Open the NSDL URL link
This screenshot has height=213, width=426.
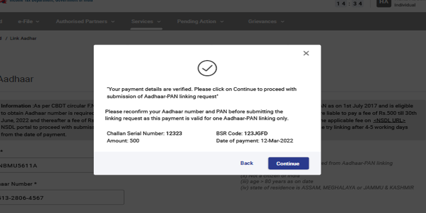389,120
